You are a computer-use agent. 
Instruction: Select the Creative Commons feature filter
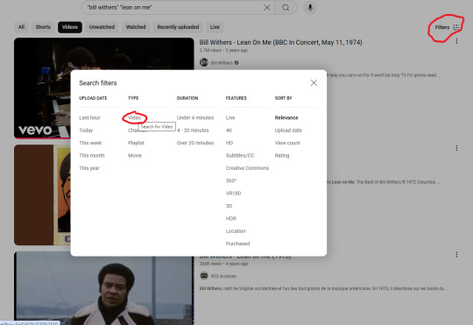click(x=247, y=168)
